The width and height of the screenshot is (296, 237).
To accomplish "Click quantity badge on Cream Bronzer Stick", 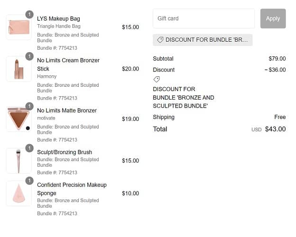I will [x=29, y=56].
